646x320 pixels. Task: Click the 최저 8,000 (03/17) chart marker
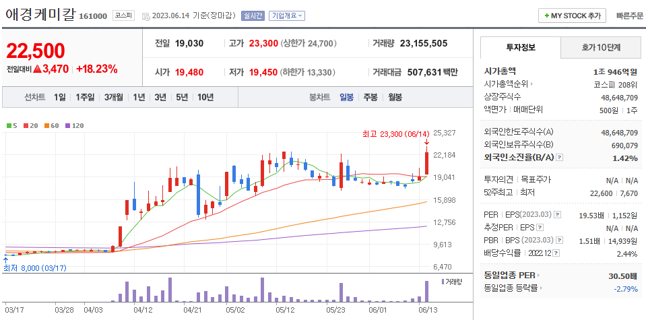35,268
